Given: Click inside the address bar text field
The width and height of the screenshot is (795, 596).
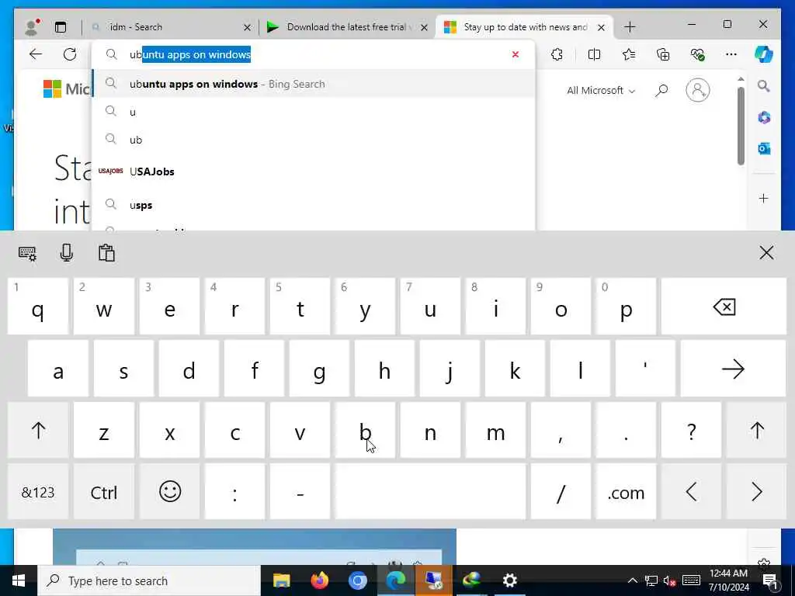Looking at the screenshot, I should (x=314, y=54).
